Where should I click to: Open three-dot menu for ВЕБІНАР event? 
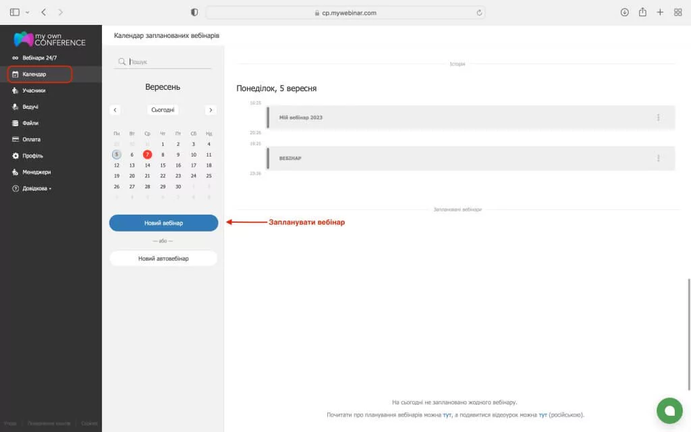(658, 158)
